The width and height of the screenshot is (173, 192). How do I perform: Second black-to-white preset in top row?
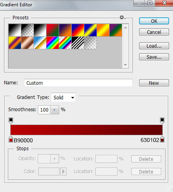click(x=40, y=30)
